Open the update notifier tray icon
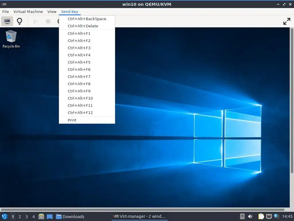Screen dimensions: 294x221 pos(276,216)
